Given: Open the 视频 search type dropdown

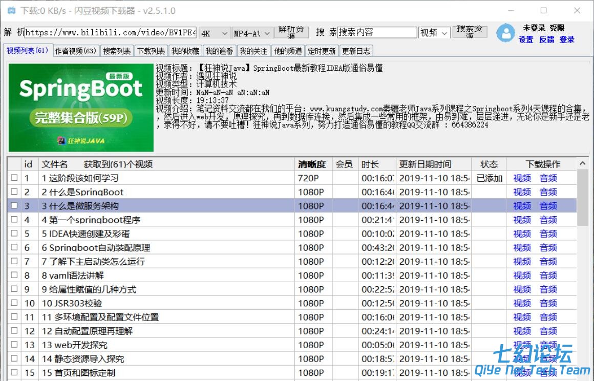Looking at the screenshot, I should pyautogui.click(x=434, y=33).
